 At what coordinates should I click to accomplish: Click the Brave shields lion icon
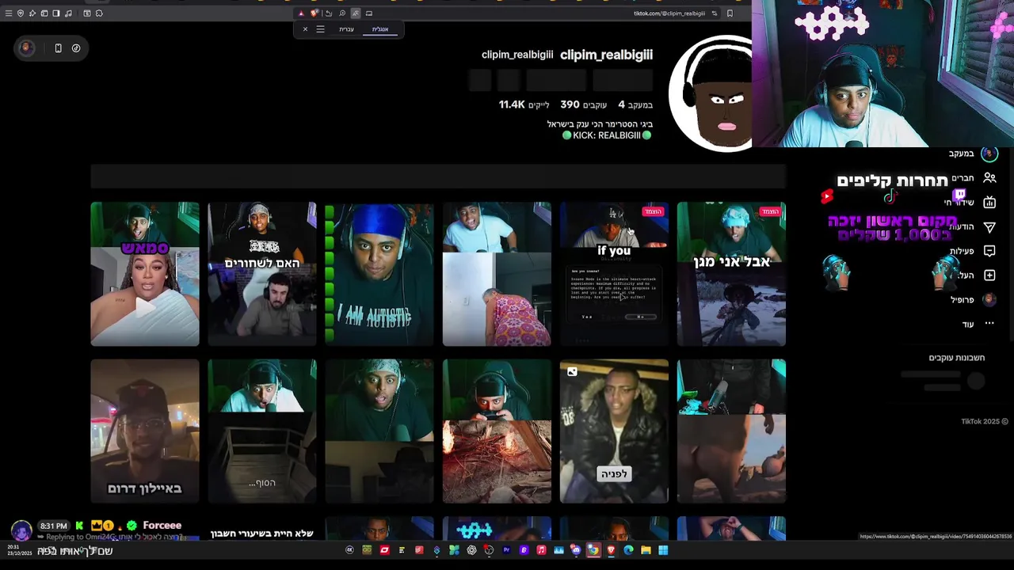[x=314, y=13]
